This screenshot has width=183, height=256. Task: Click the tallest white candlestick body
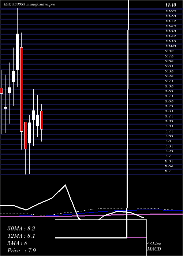click(x=18, y=52)
